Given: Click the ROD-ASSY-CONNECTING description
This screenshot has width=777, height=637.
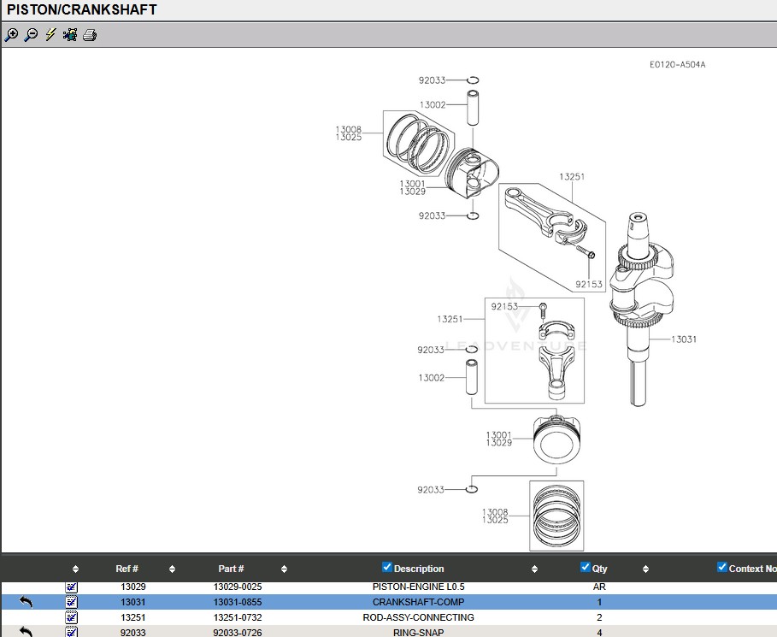Looking at the screenshot, I should 418,616.
